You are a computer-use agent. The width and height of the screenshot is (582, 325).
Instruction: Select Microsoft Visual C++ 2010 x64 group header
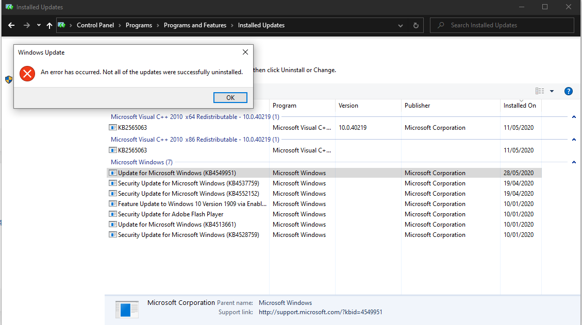coord(195,117)
